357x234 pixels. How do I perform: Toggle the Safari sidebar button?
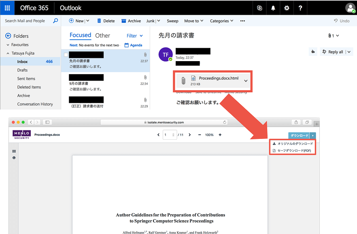47,122
